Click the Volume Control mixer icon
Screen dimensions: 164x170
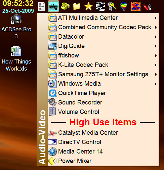click(52, 112)
